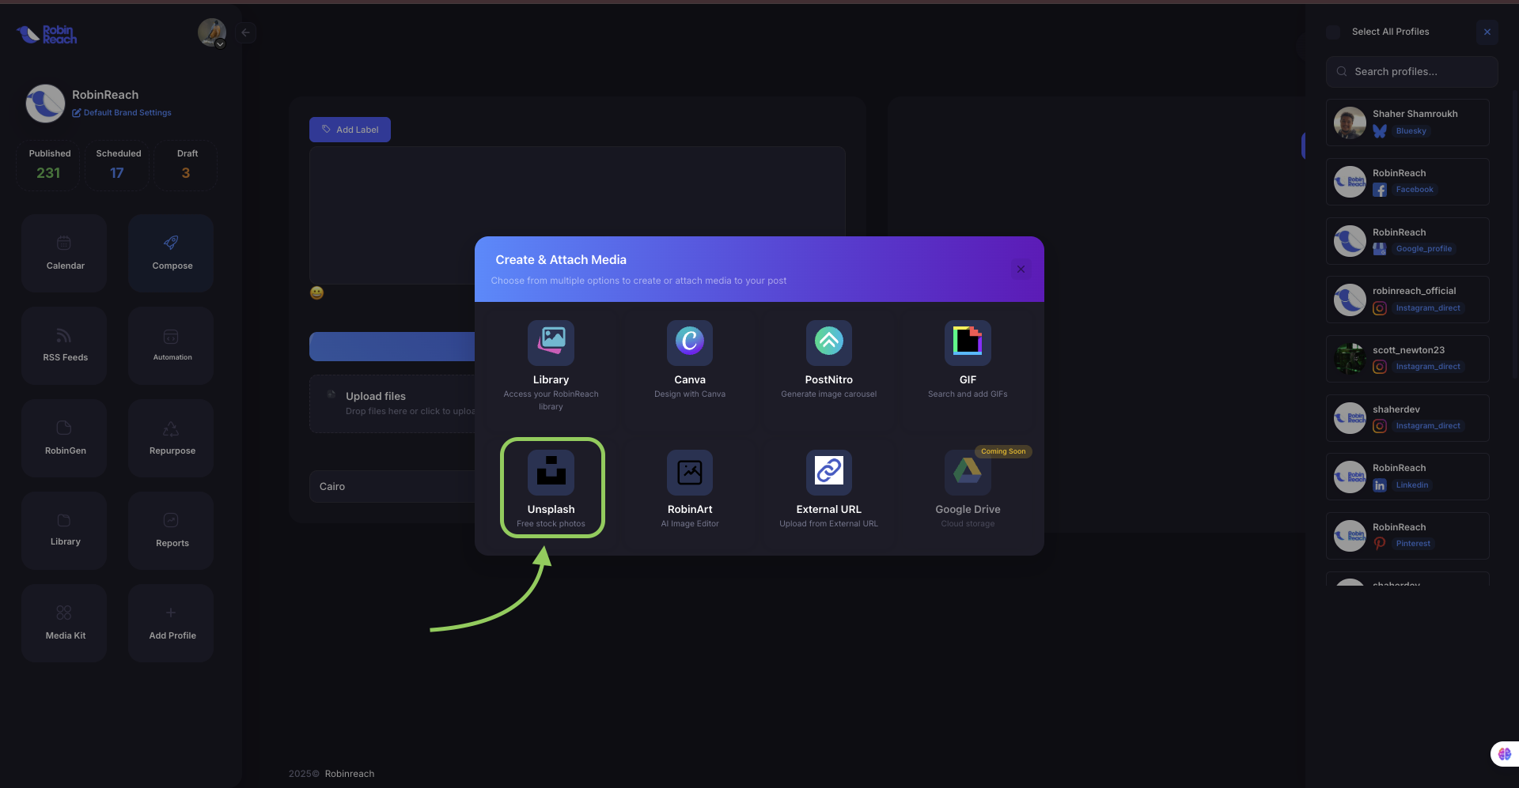Open the Automation tile
This screenshot has height=788, width=1519.
pyautogui.click(x=171, y=345)
